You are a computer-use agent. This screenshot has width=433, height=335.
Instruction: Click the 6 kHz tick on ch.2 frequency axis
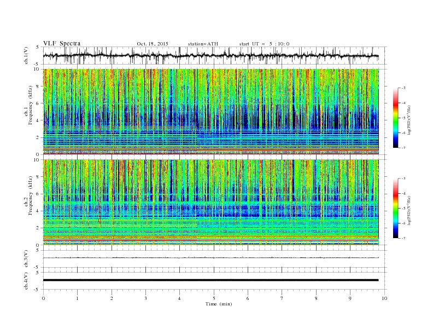pyautogui.click(x=38, y=194)
